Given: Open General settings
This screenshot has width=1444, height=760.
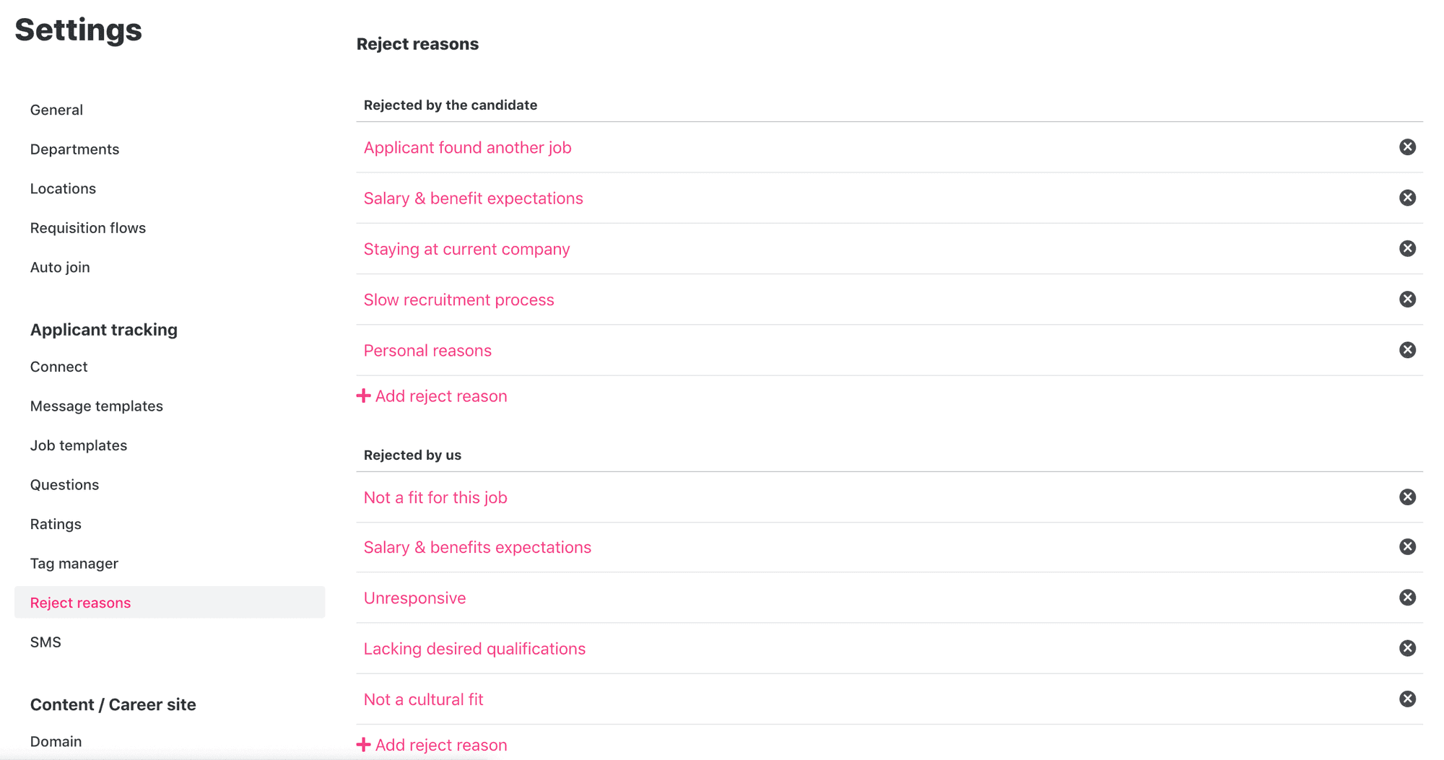Looking at the screenshot, I should (x=56, y=110).
